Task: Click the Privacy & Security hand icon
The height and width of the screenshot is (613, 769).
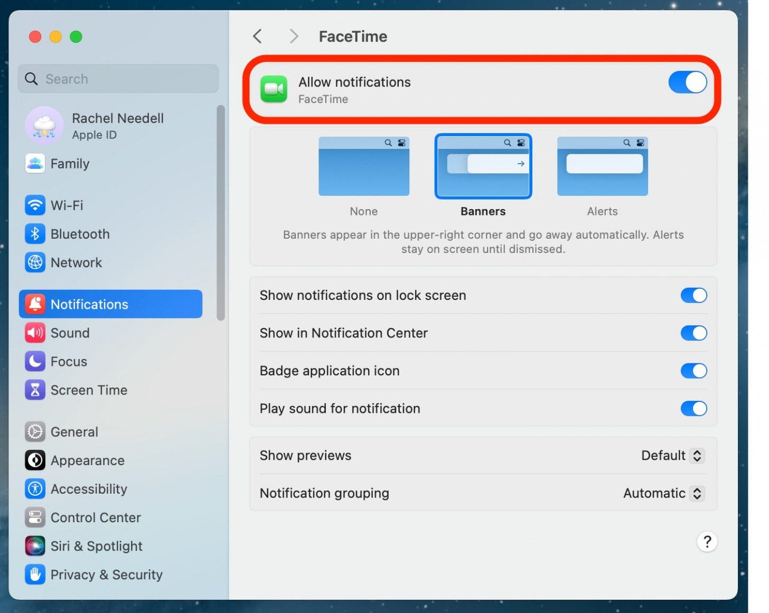Action: click(34, 574)
